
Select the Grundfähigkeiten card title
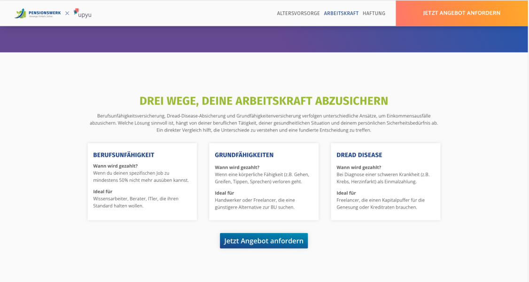click(x=244, y=155)
